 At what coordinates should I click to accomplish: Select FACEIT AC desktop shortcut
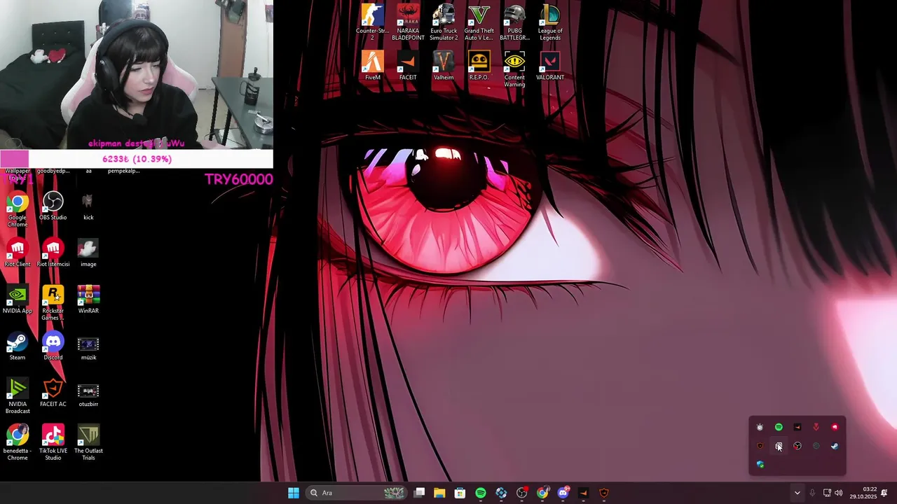[x=53, y=393]
